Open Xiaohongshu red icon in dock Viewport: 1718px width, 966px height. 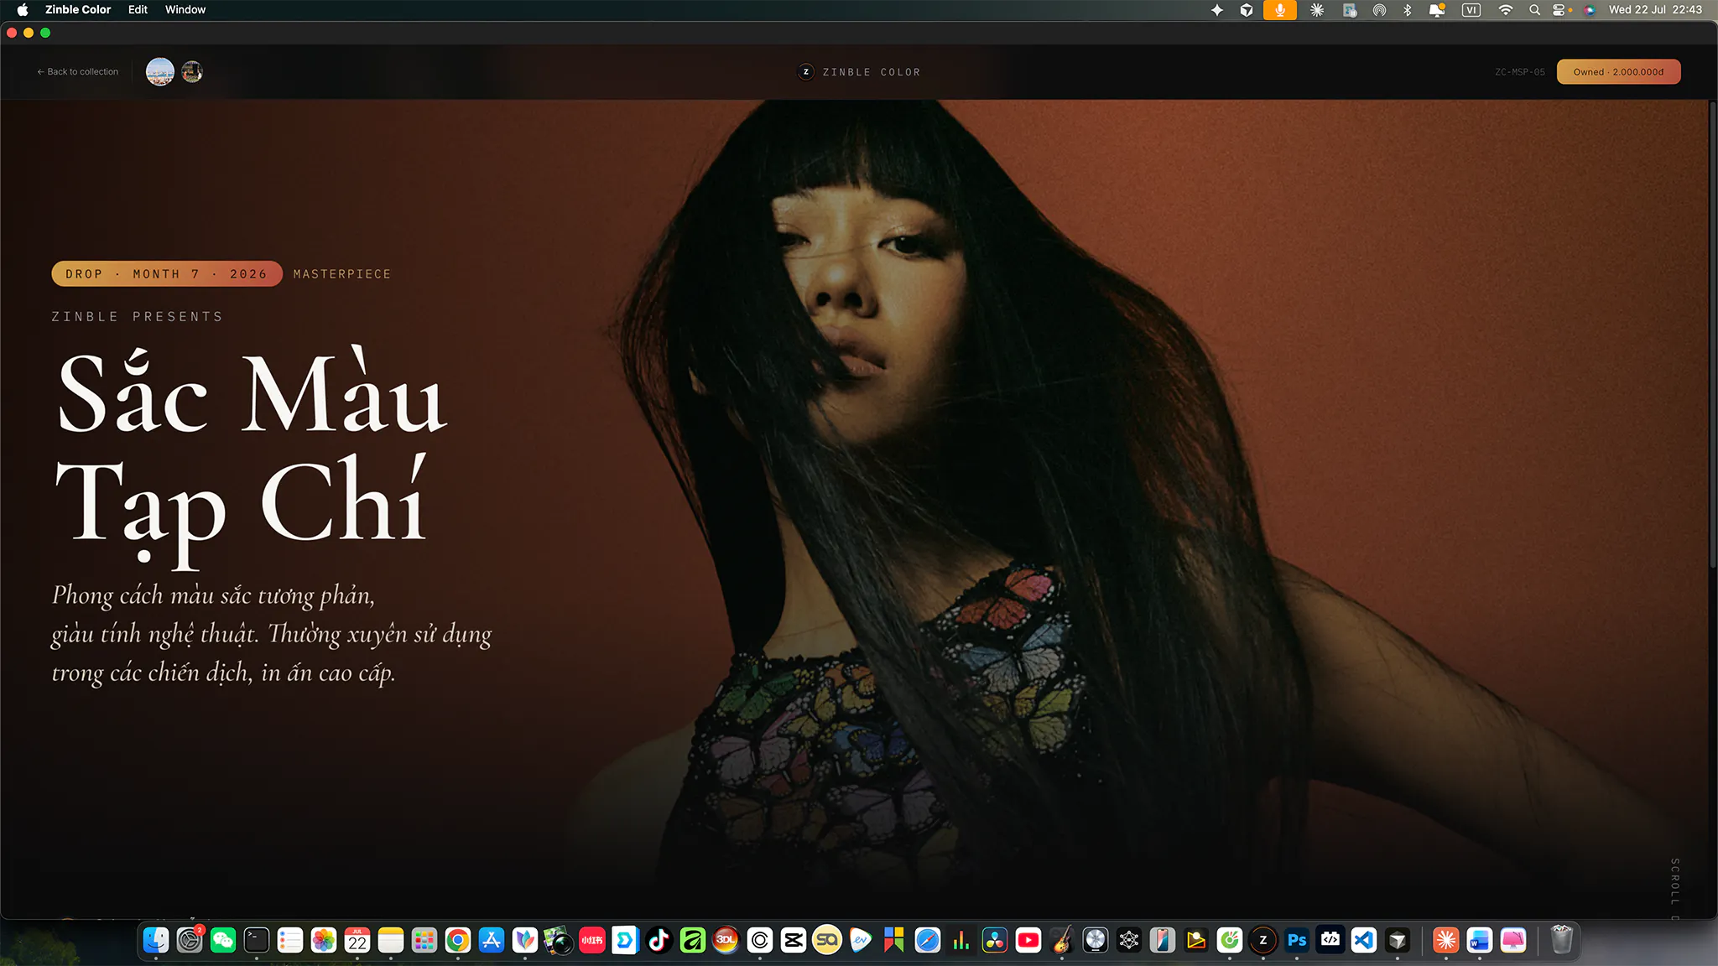[592, 941]
